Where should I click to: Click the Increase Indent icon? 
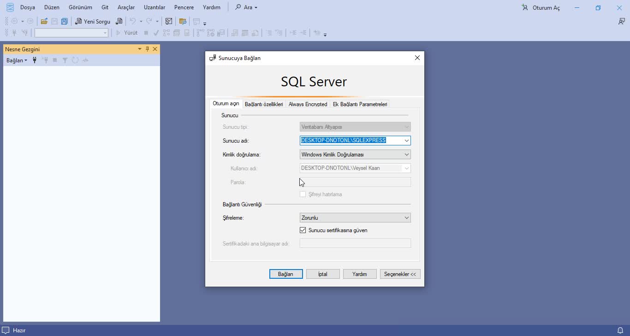coord(303,33)
